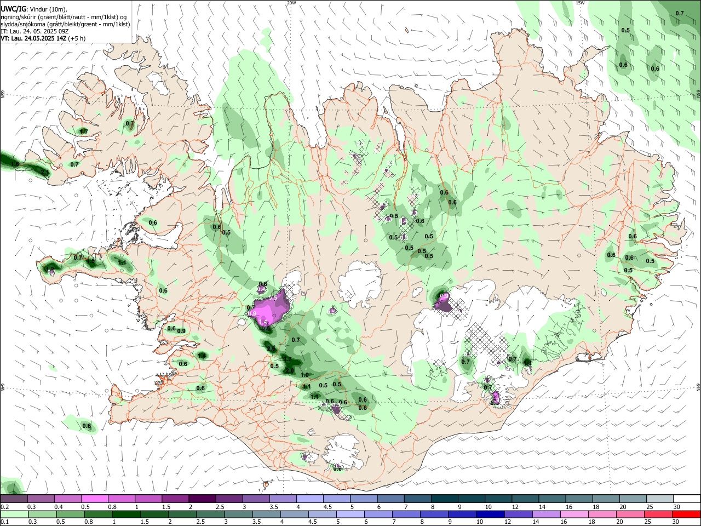This screenshot has height=526, width=701.
Task: Pick the white 30 swatch in upper snow legend
Action: point(687,499)
